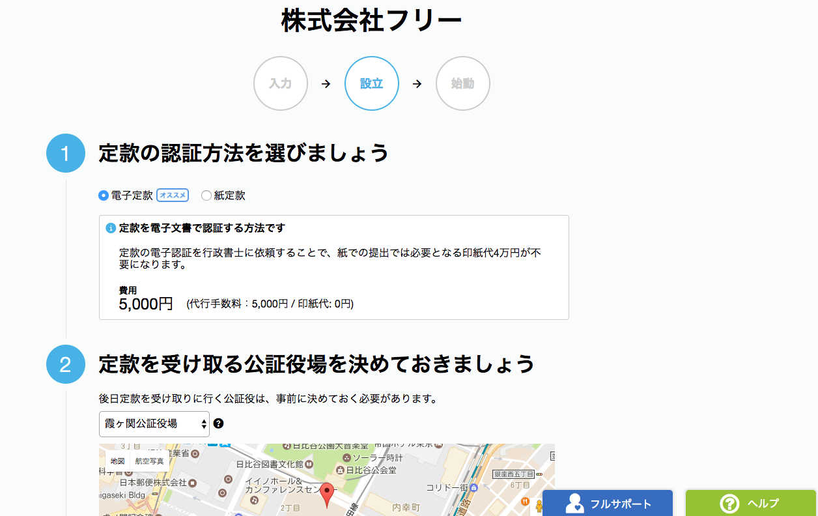Open the 霞ヶ関公証役場 dropdown
The height and width of the screenshot is (516, 818).
tap(154, 423)
